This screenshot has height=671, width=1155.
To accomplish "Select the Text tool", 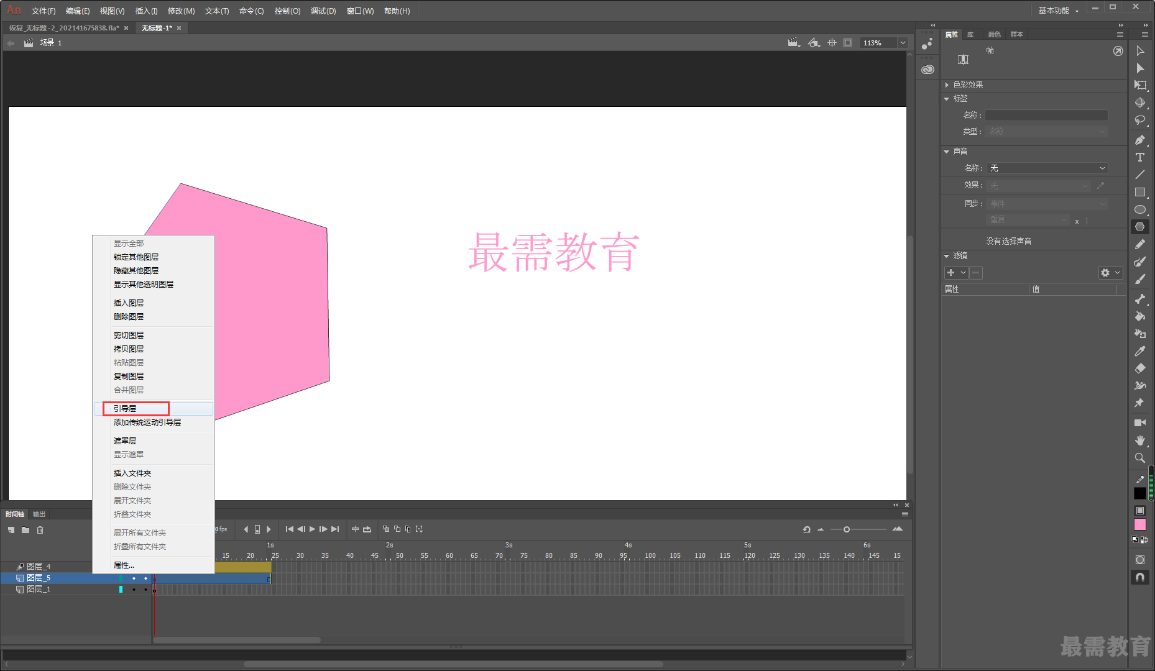I will pos(1140,158).
